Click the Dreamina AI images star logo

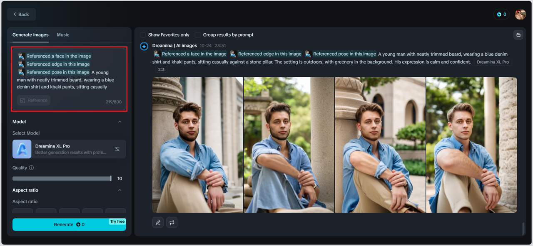click(x=144, y=46)
